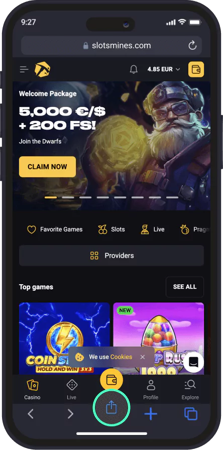
Task: Show open browser tabs overview
Action: [x=190, y=414]
